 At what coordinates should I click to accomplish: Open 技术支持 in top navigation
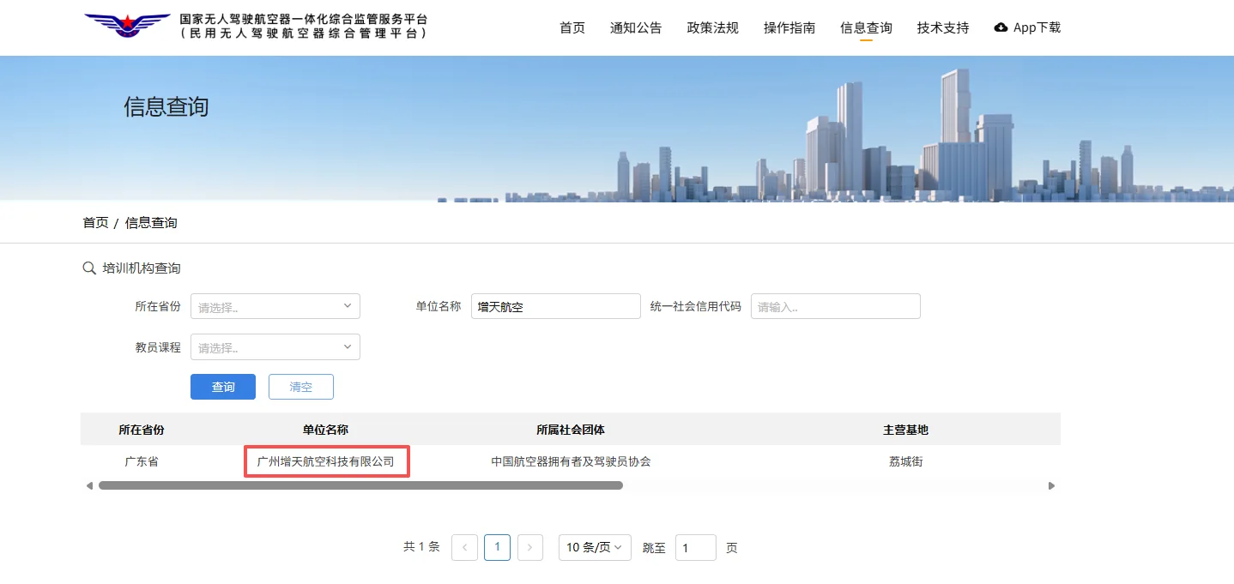coord(943,27)
